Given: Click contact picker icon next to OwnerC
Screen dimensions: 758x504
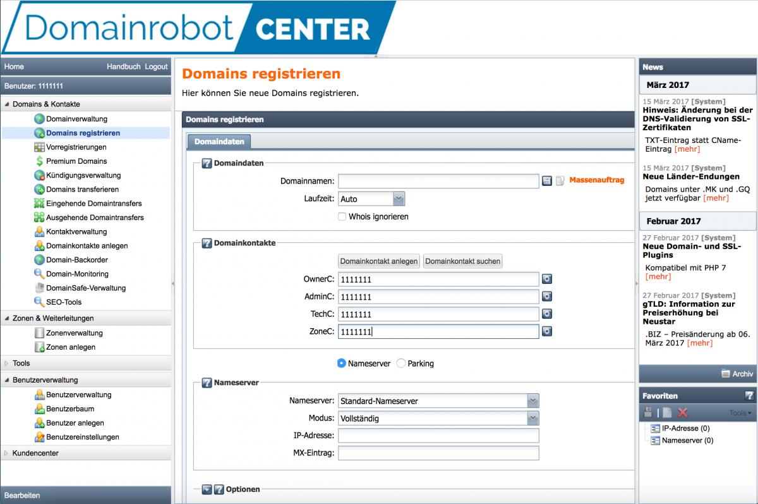Looking at the screenshot, I should coord(547,279).
